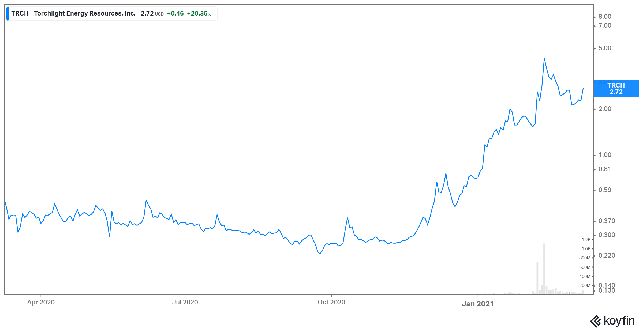Click the 400M volume axis label
Image resolution: width=643 pixels, height=332 pixels.
[585, 276]
